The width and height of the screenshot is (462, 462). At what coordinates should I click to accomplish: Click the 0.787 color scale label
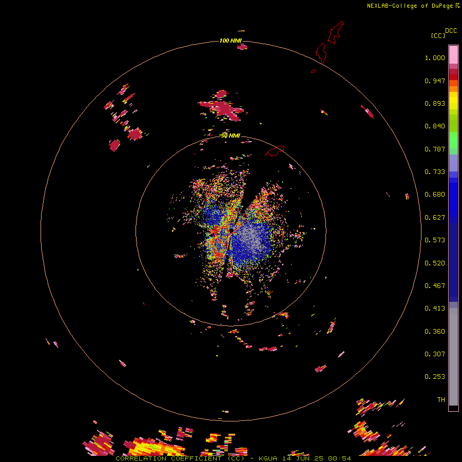435,149
